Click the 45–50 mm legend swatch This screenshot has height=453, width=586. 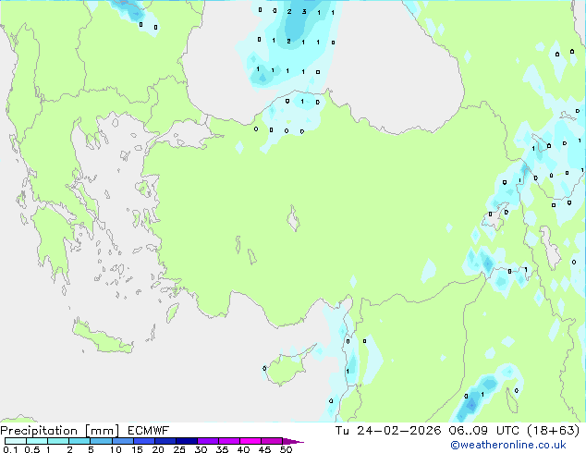(x=272, y=441)
